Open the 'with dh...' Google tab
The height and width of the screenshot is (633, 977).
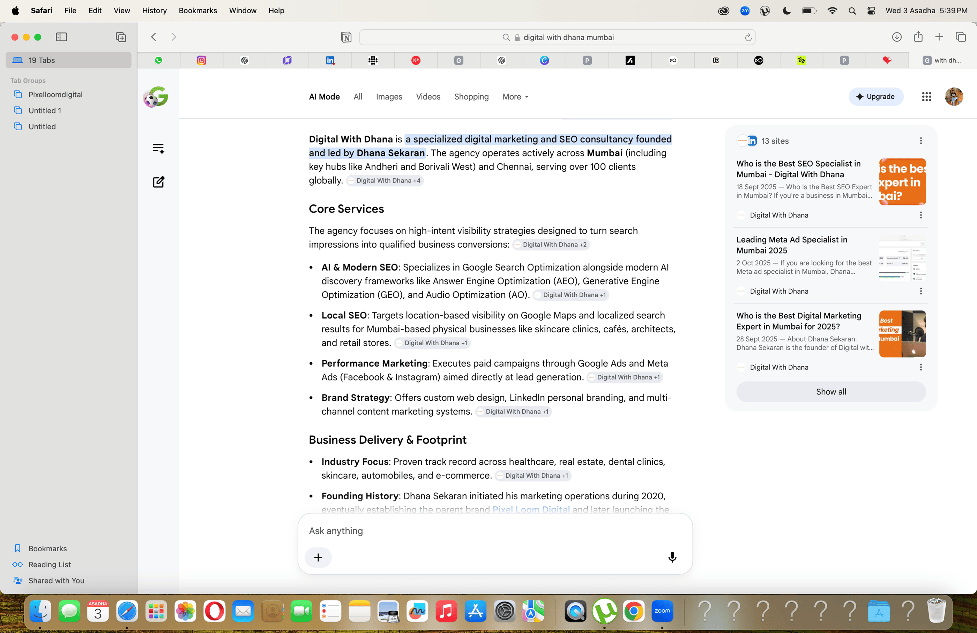coord(942,60)
